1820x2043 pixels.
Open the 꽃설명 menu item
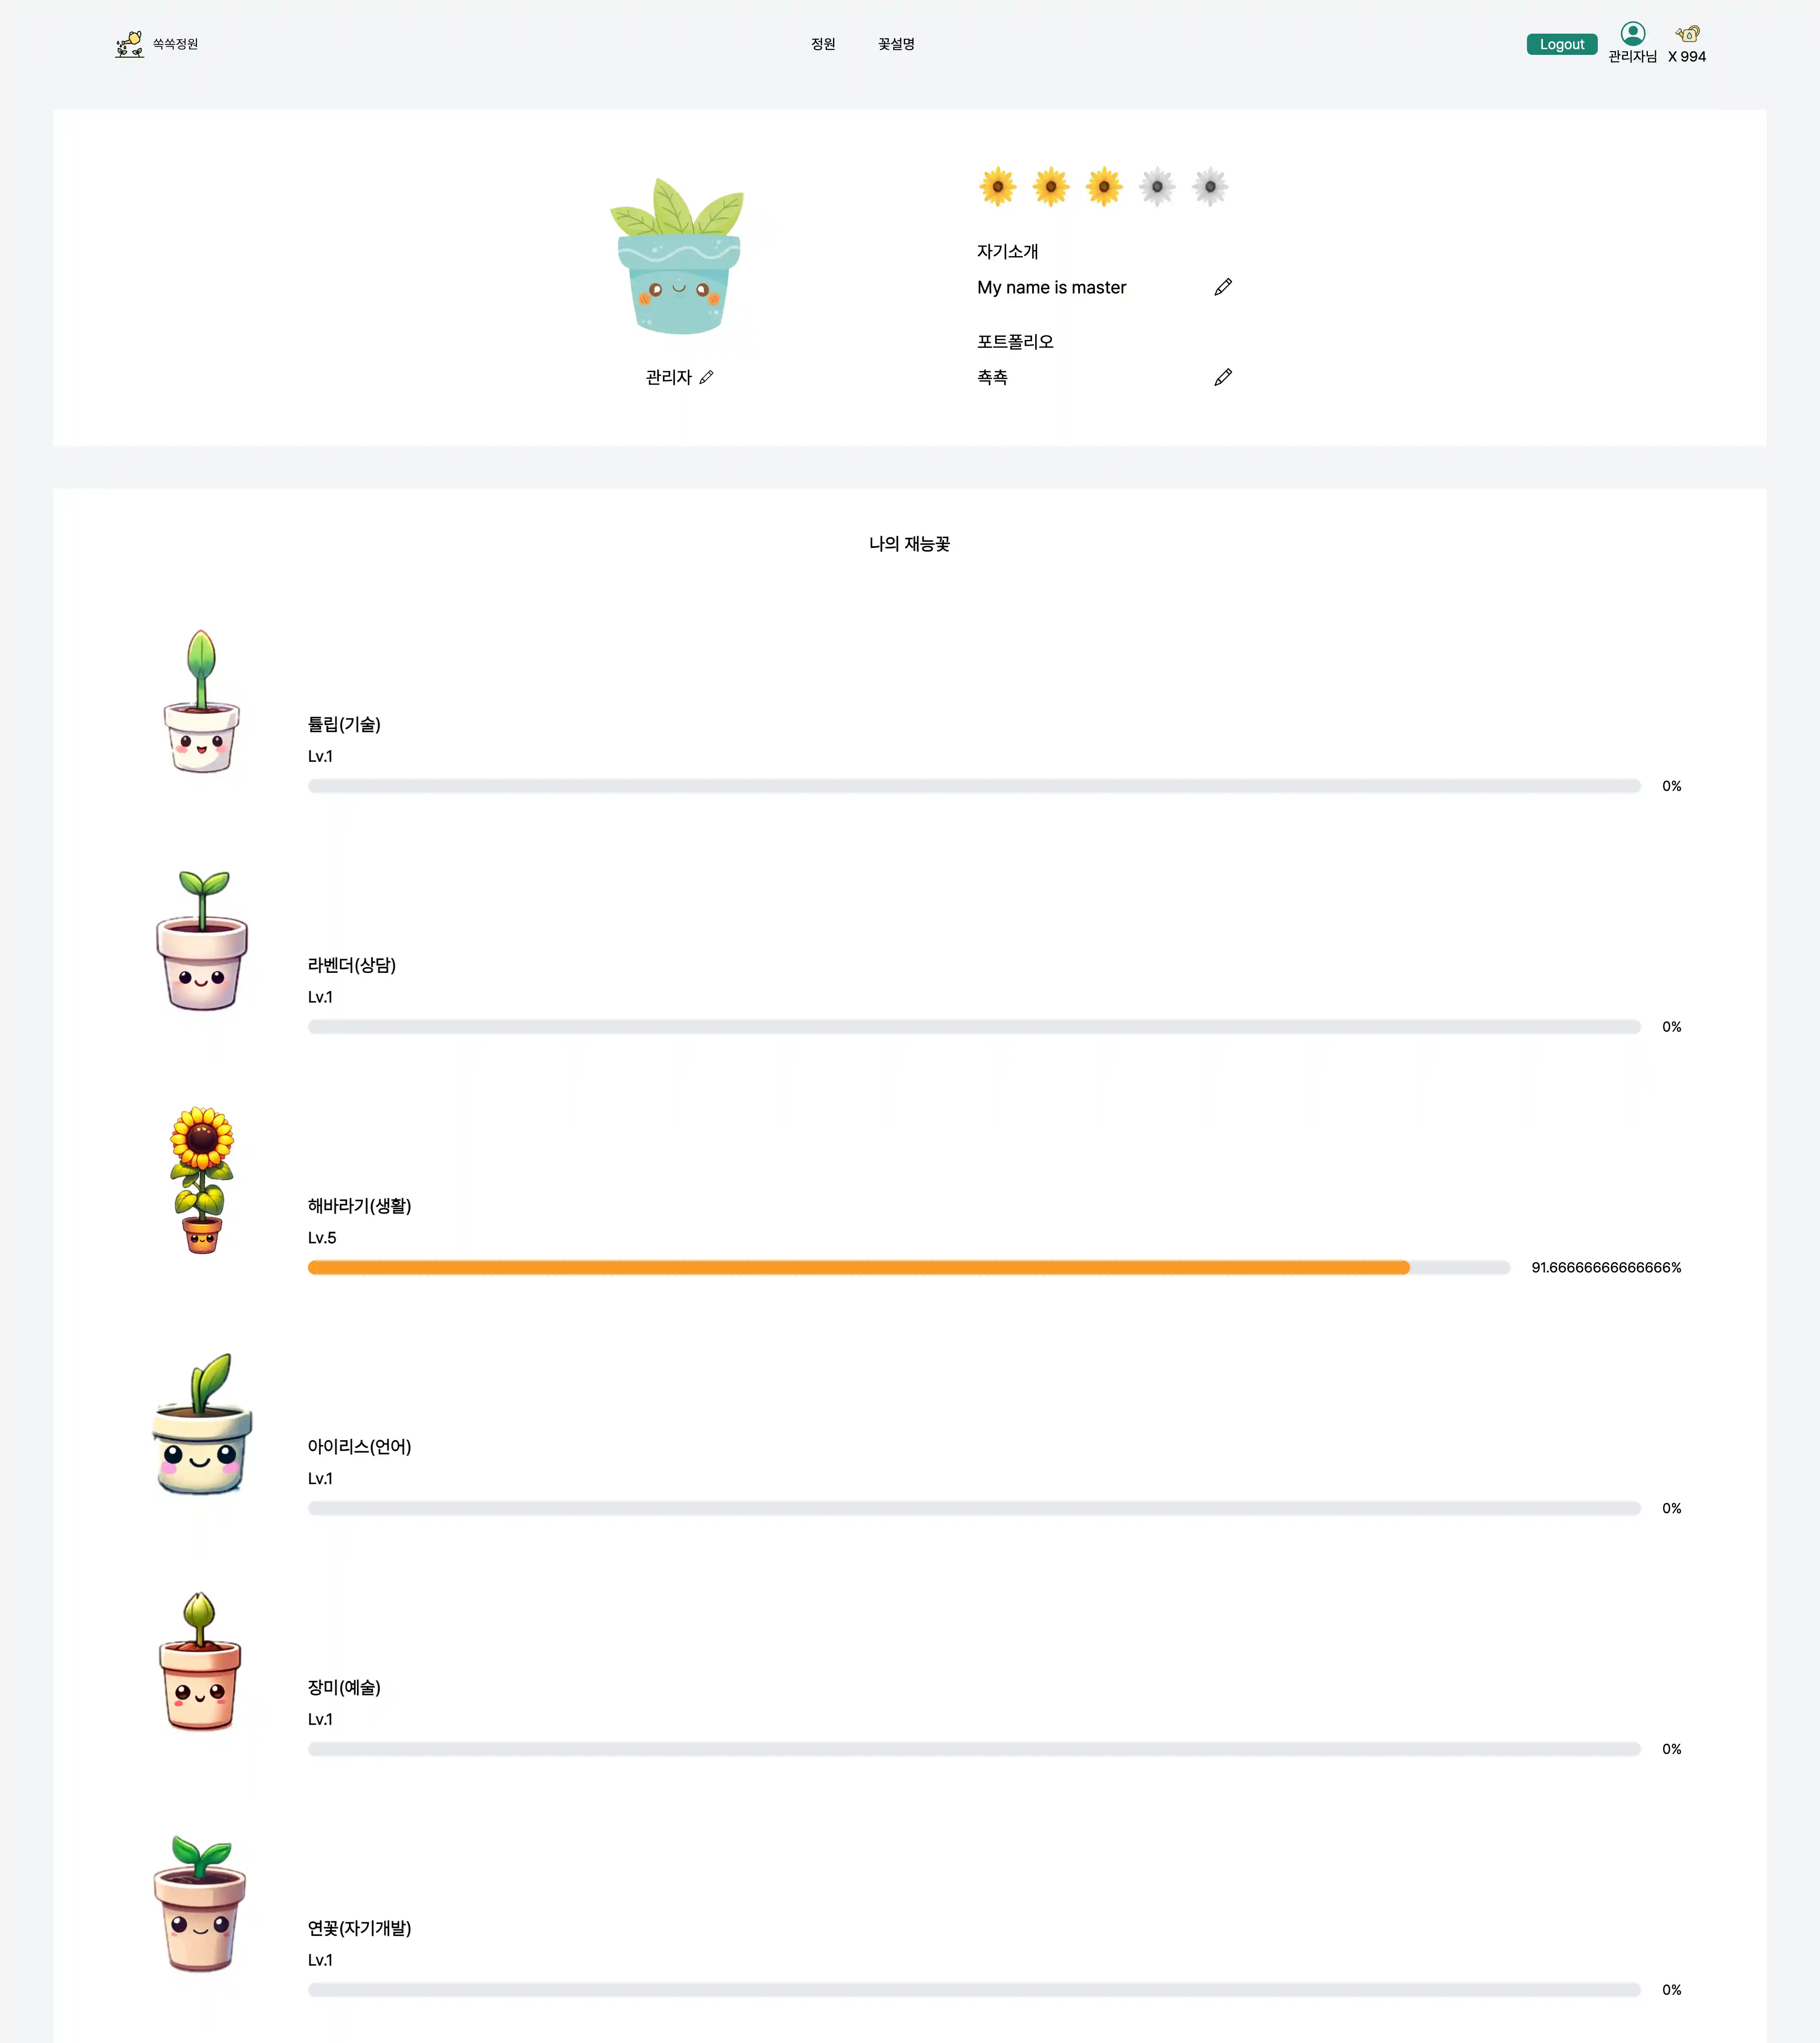(x=896, y=44)
